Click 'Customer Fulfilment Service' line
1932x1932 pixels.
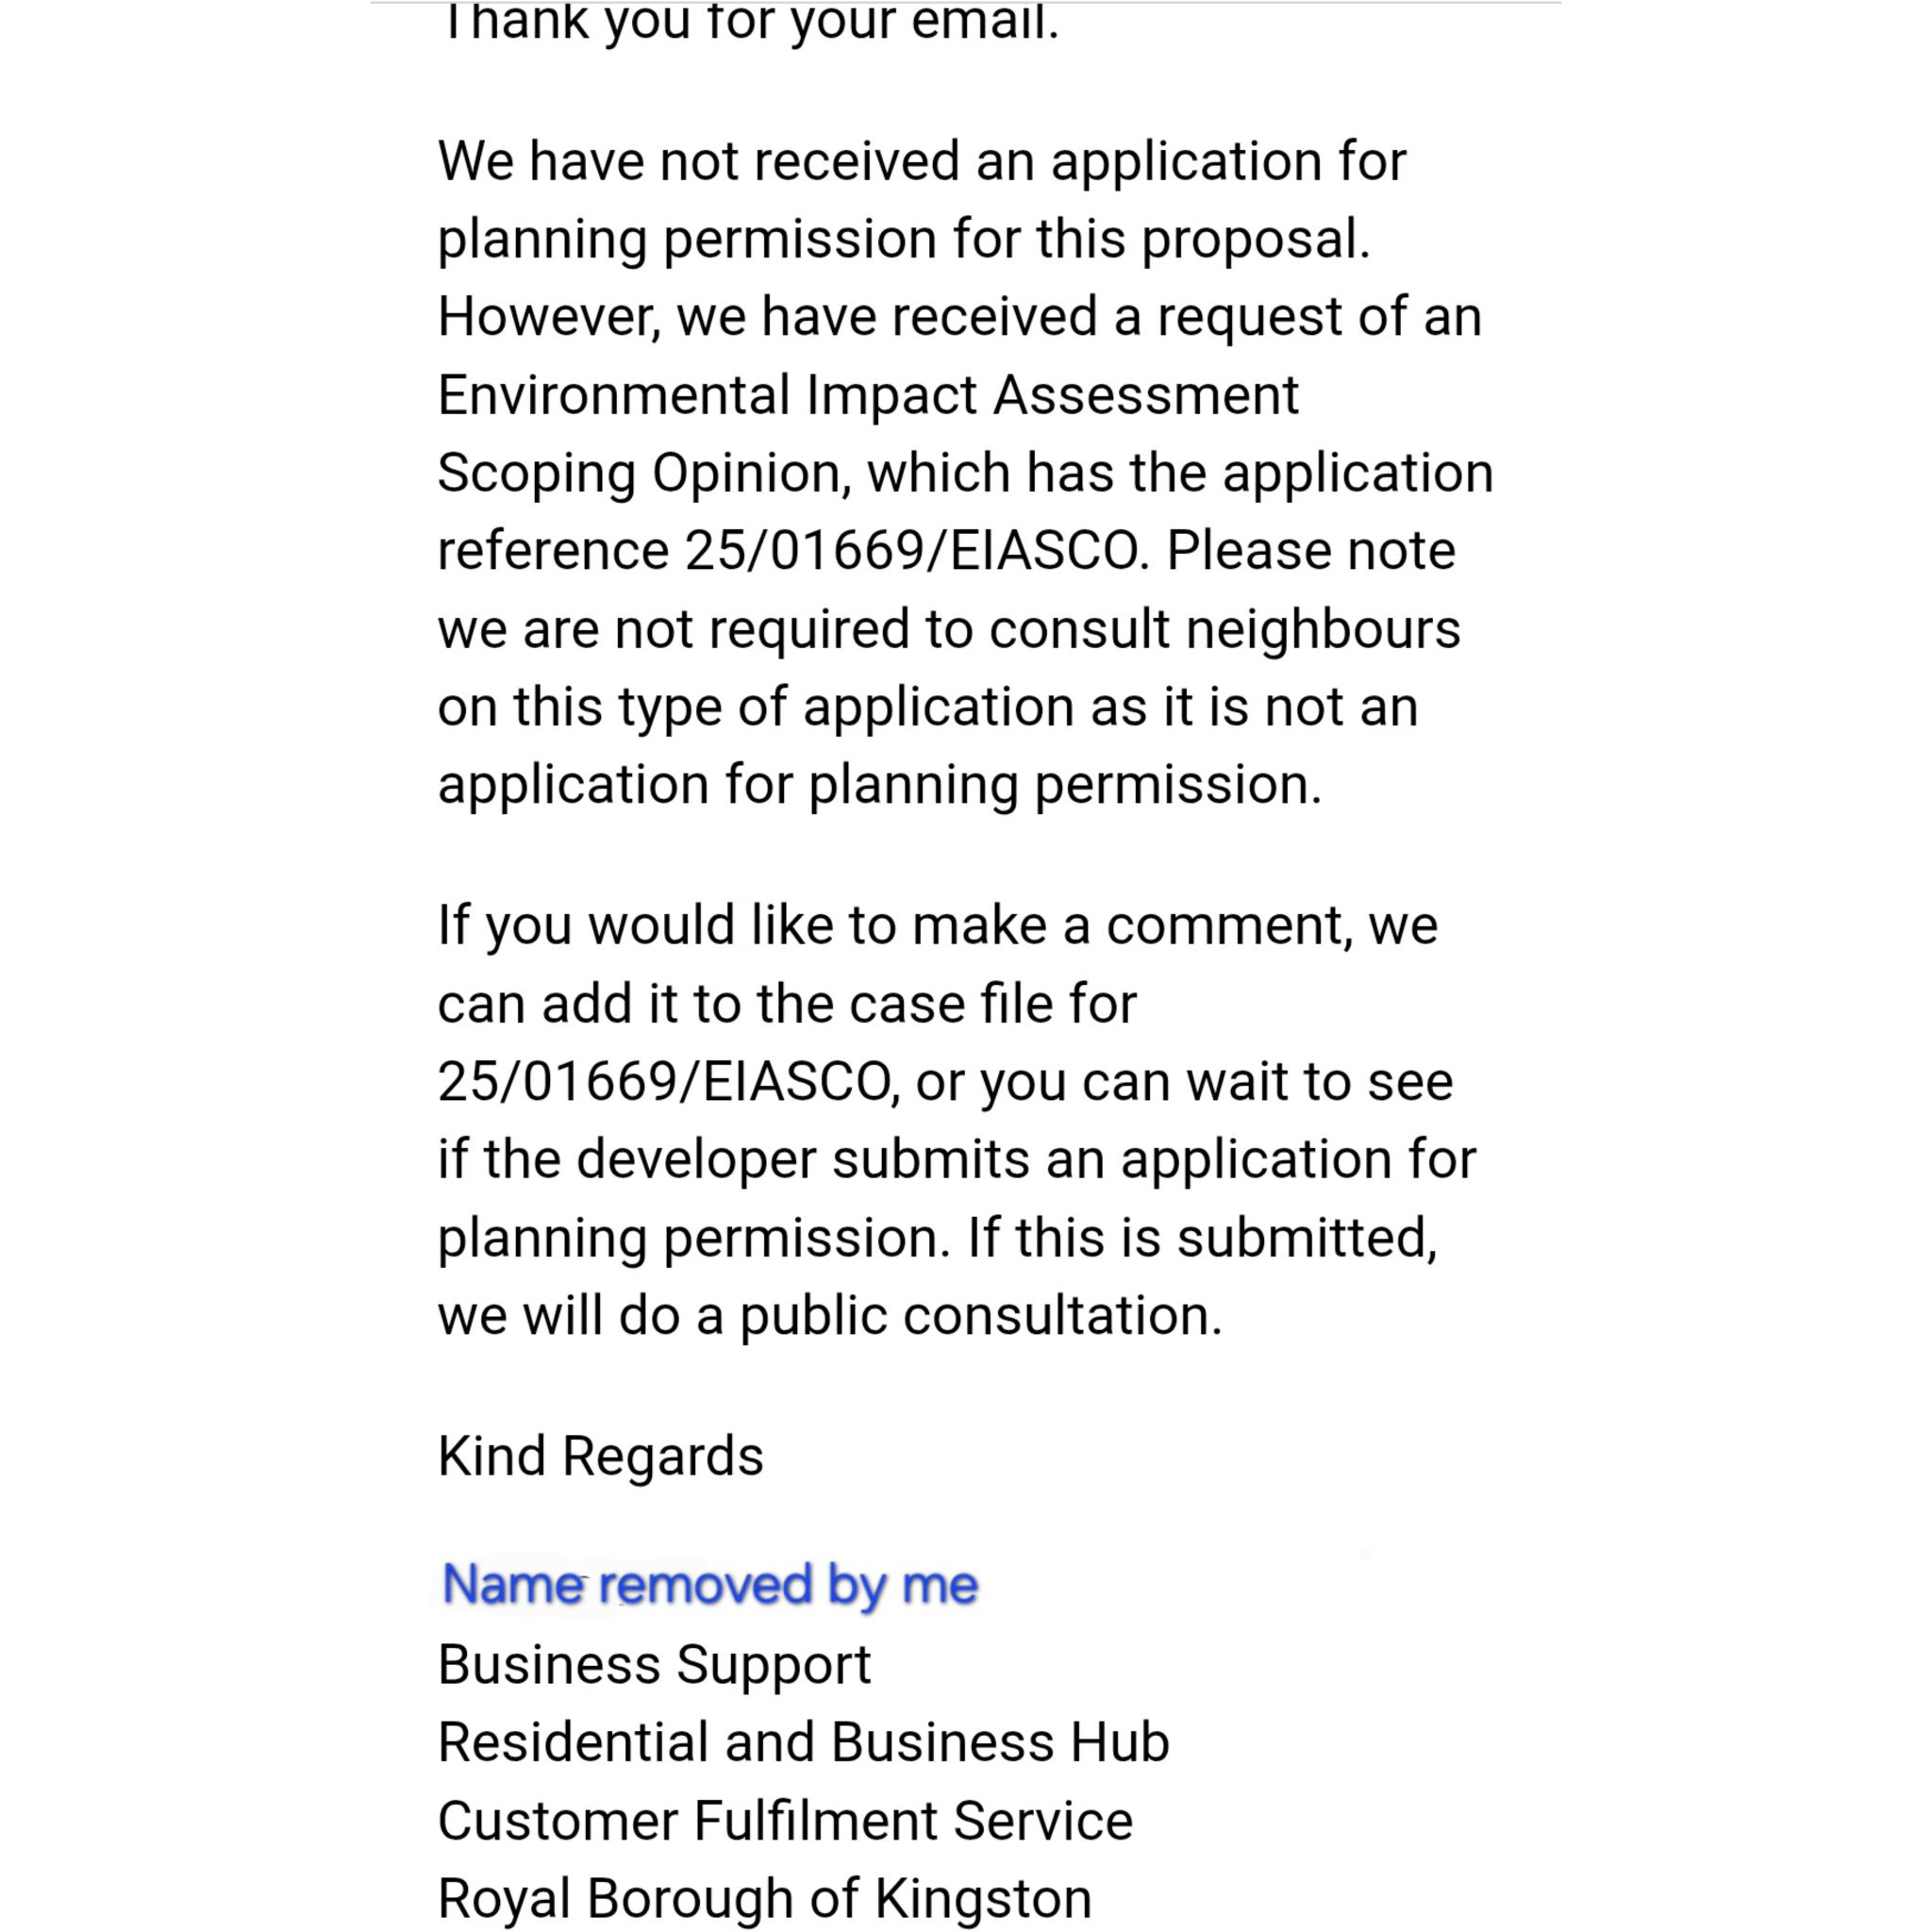(785, 1820)
